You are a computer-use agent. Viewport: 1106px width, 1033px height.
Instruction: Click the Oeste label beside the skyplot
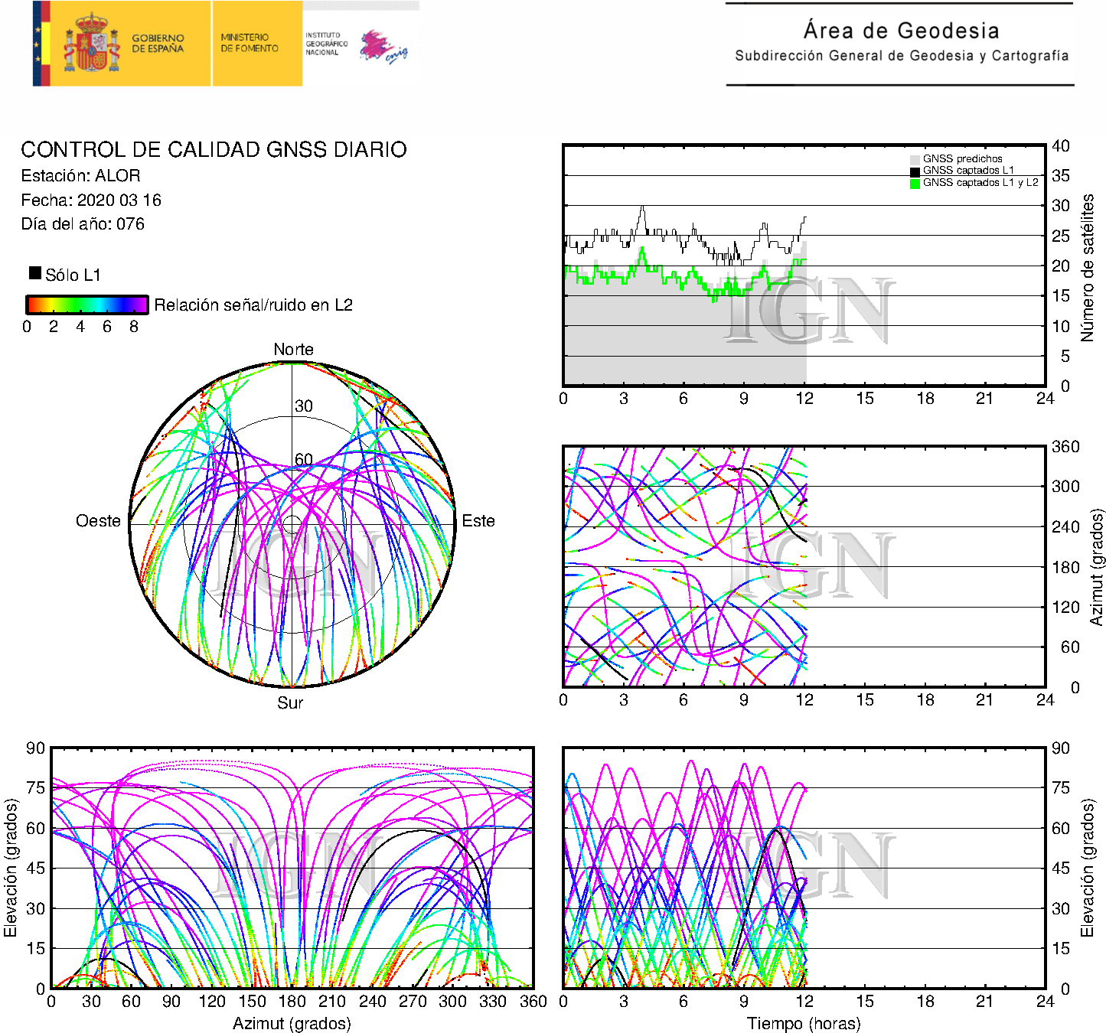(x=98, y=521)
